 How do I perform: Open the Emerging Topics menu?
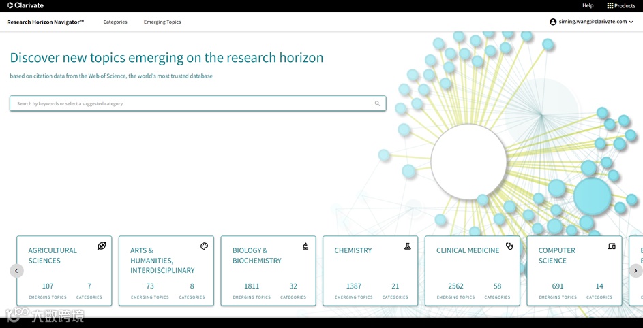[x=162, y=22]
